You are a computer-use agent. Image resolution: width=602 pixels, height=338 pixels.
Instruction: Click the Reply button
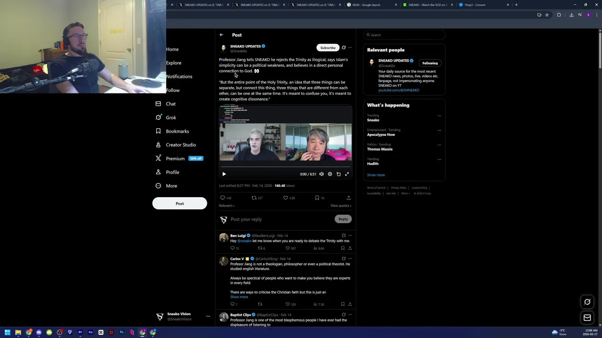[343, 219]
